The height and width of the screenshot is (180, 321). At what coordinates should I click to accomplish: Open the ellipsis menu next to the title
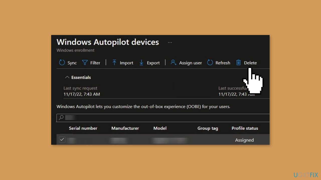[x=170, y=42]
